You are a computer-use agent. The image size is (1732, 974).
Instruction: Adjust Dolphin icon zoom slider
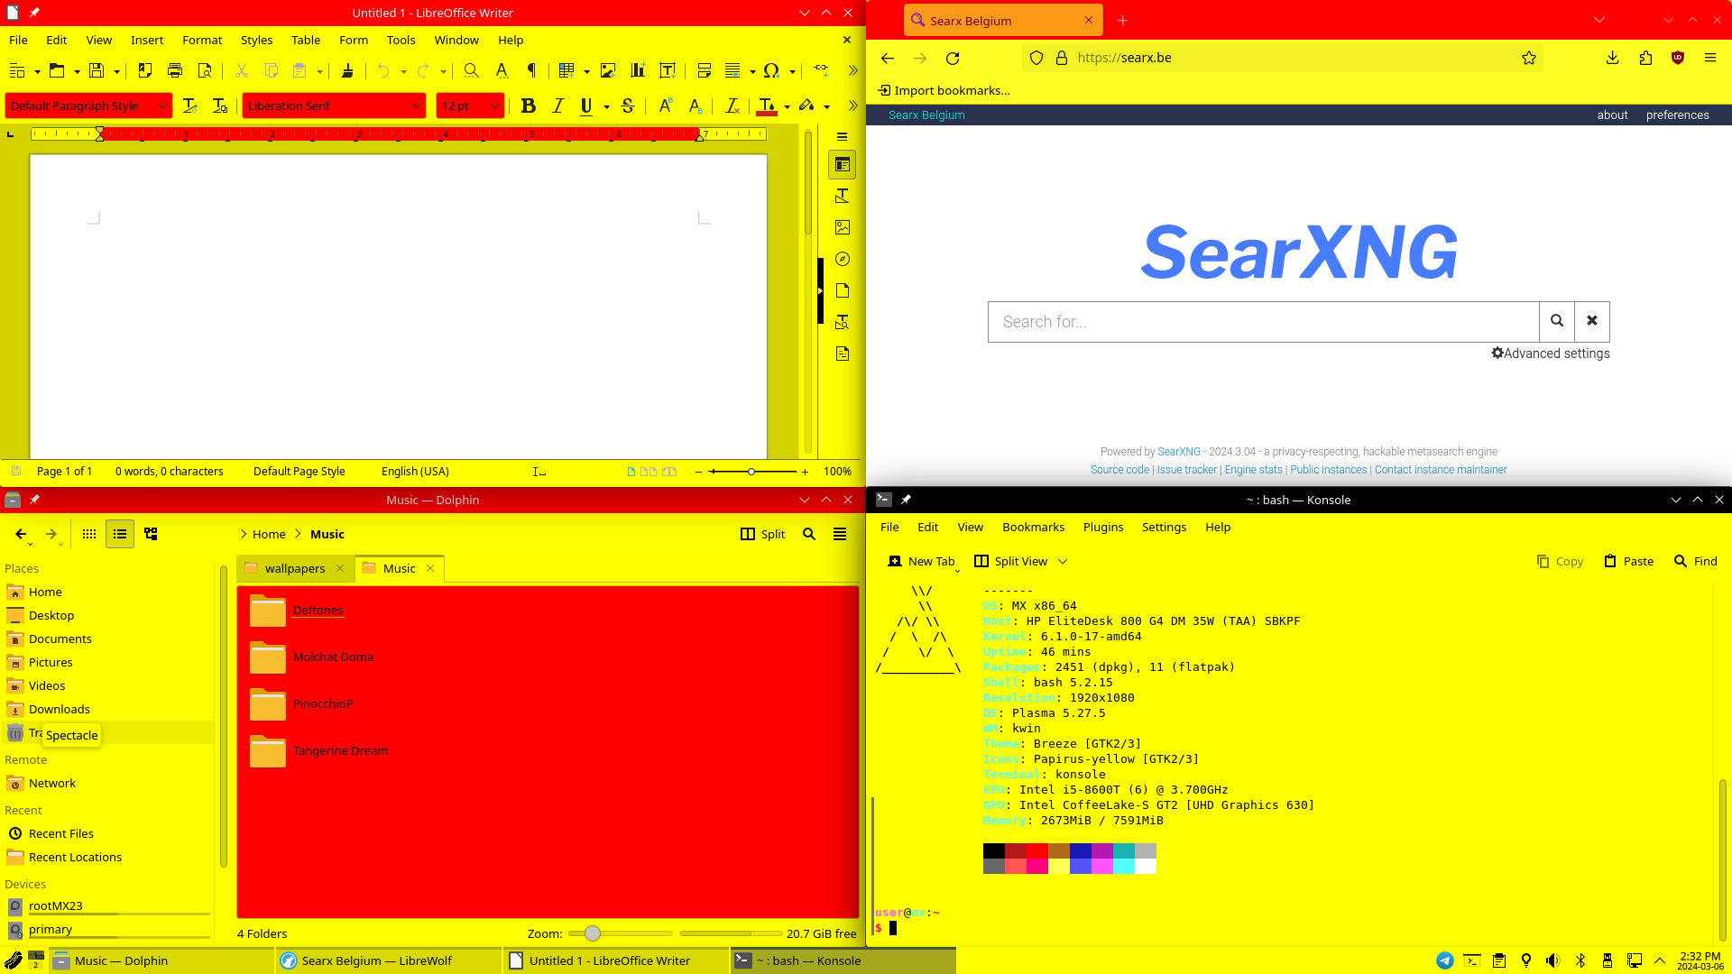click(593, 933)
